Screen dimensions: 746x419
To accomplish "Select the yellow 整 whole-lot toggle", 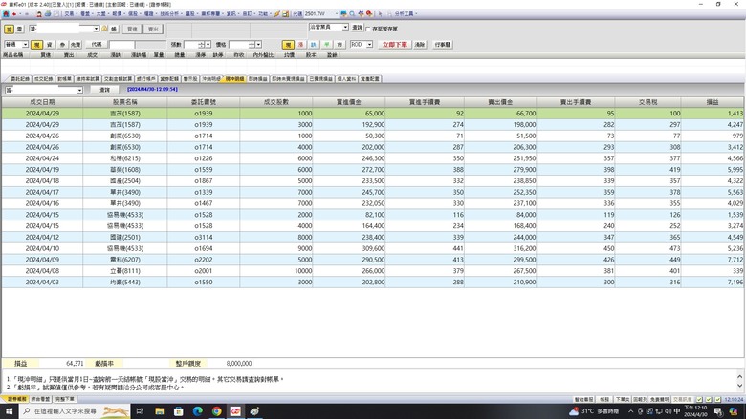I will pyautogui.click(x=9, y=29).
